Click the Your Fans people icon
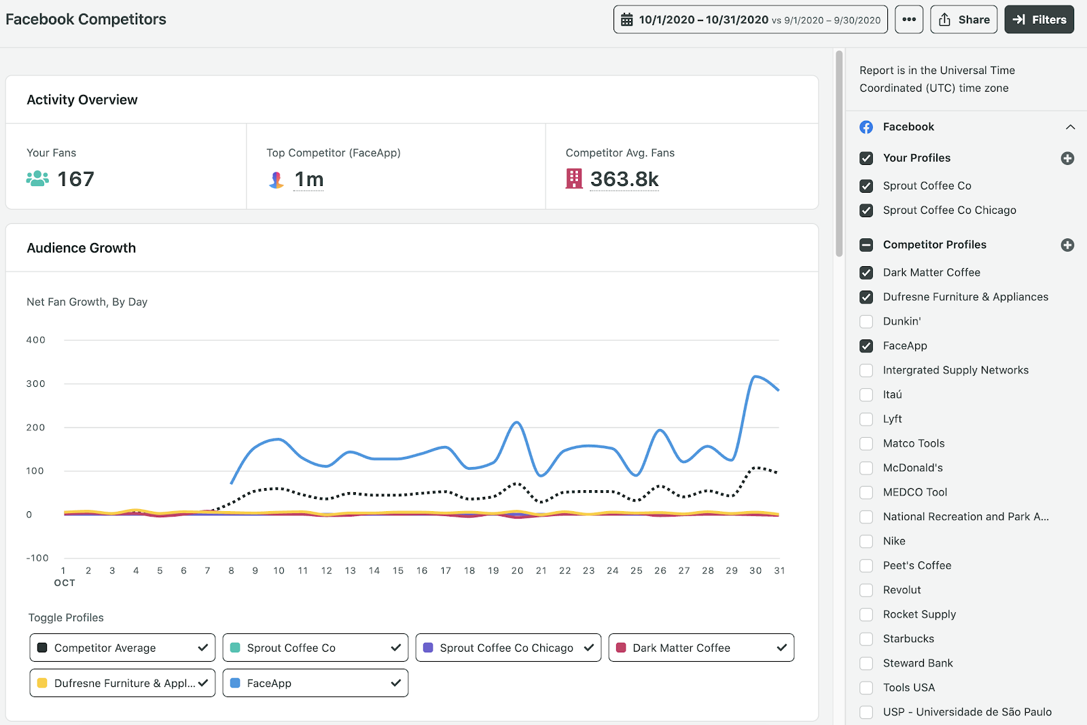1087x725 pixels. pos(37,179)
